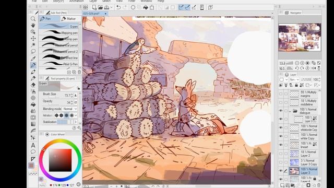Choose the Real G-Pen brush
This screenshot has height=188, width=334.
tap(59, 64)
